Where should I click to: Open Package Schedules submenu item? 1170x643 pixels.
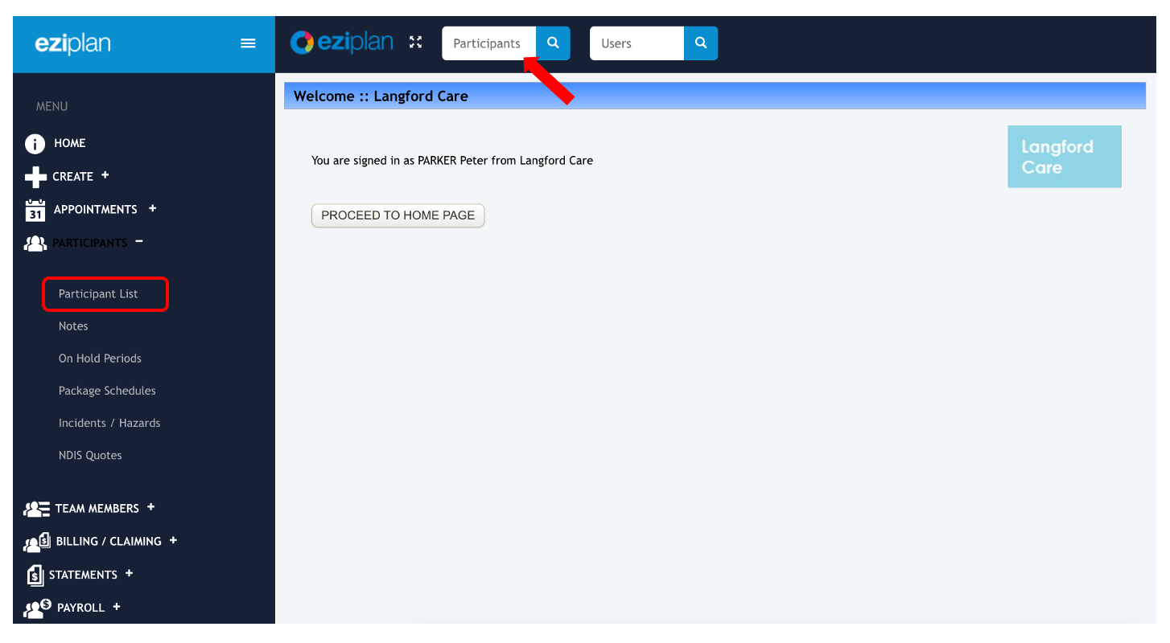coord(107,391)
